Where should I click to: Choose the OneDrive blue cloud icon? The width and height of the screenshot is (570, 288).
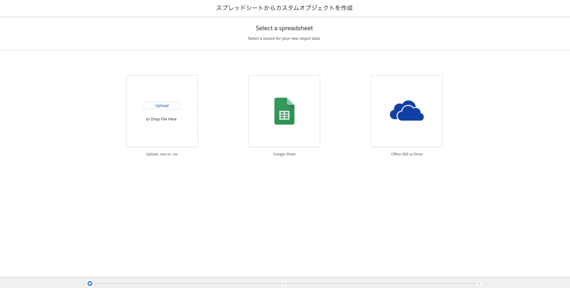tap(407, 111)
